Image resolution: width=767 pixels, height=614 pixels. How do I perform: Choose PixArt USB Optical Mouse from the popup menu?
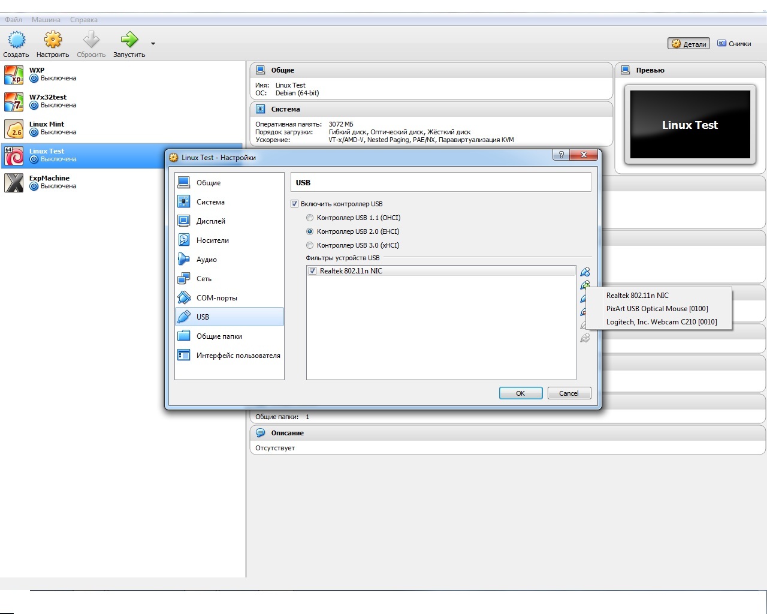coord(659,309)
